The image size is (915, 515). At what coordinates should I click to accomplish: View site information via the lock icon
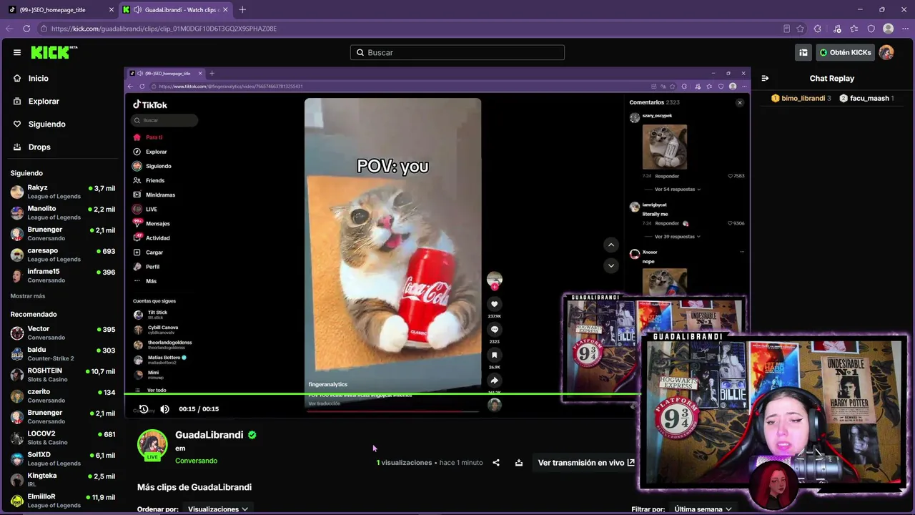point(44,29)
